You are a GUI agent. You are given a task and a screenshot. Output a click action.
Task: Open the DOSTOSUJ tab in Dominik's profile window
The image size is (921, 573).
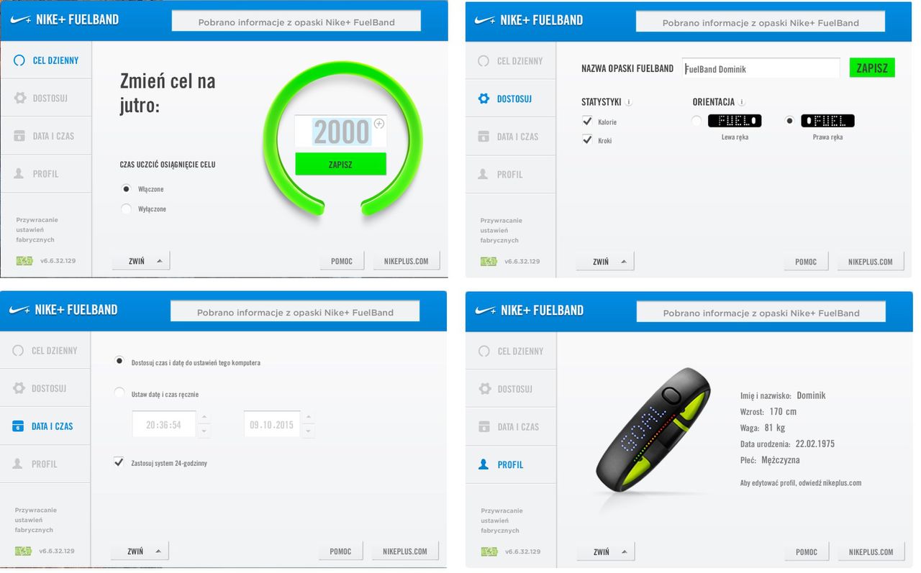511,389
